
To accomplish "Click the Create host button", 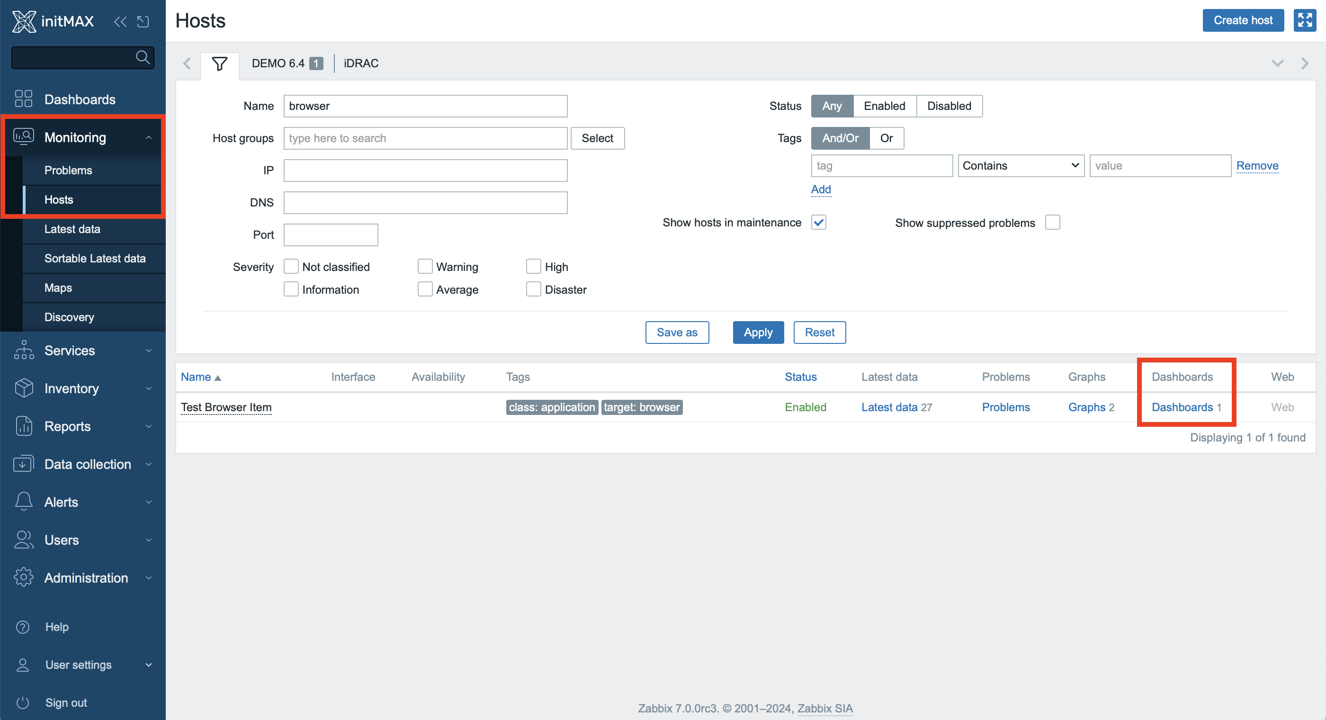I will coord(1243,20).
